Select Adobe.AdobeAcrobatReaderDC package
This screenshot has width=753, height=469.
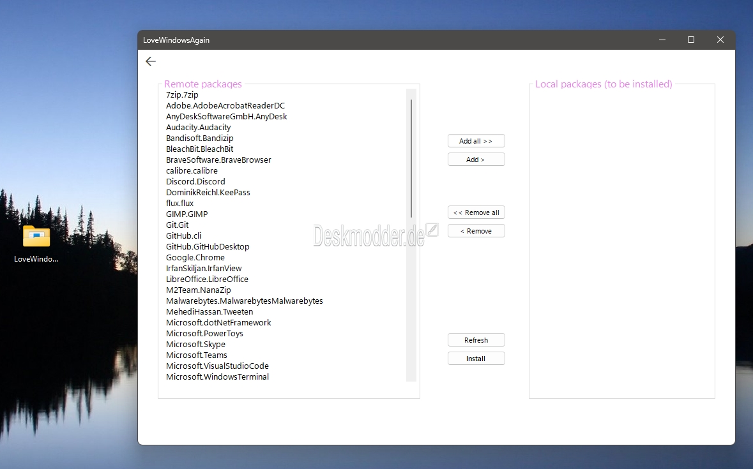tap(225, 105)
